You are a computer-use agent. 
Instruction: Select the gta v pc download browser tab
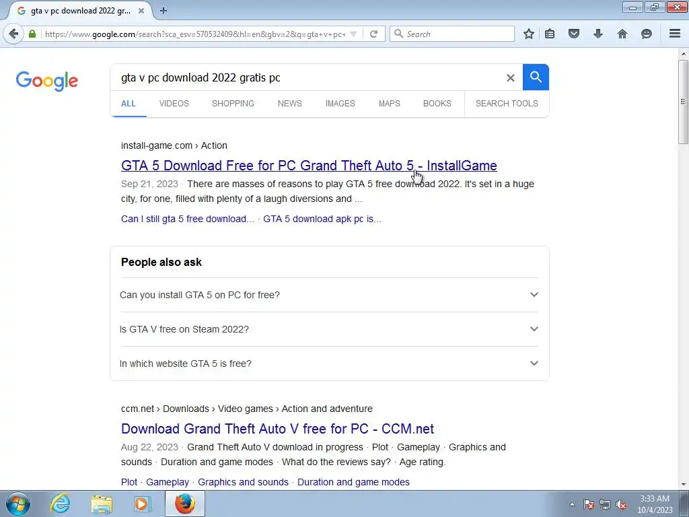coord(80,11)
